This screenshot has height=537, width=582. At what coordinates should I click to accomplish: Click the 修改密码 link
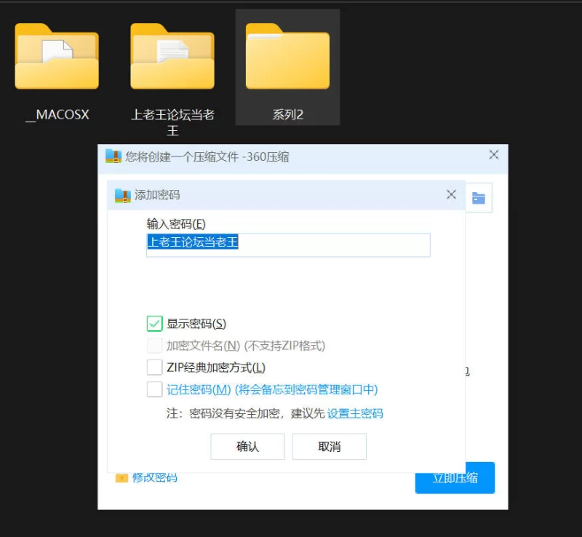tap(155, 477)
